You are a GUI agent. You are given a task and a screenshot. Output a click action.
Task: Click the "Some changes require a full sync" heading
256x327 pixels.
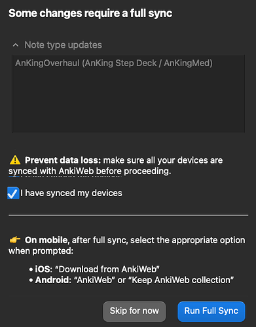[90, 13]
